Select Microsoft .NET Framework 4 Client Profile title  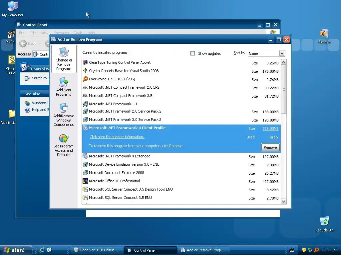pyautogui.click(x=127, y=128)
